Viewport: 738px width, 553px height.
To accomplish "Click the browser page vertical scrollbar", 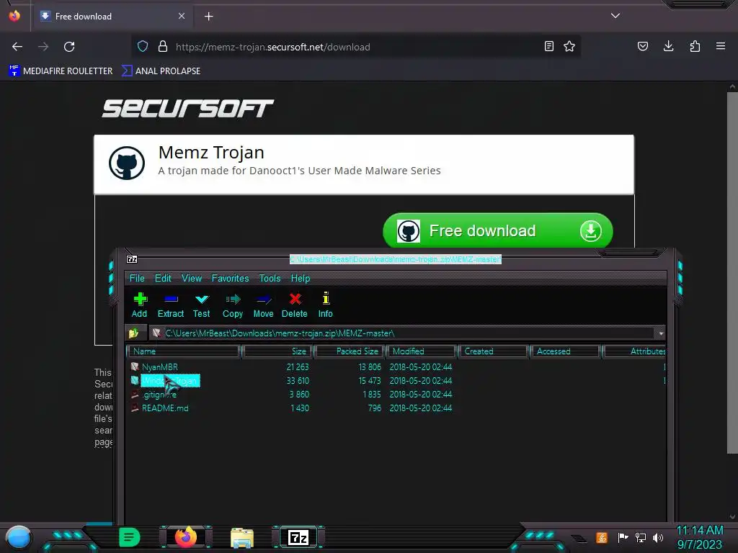I will tap(732, 273).
